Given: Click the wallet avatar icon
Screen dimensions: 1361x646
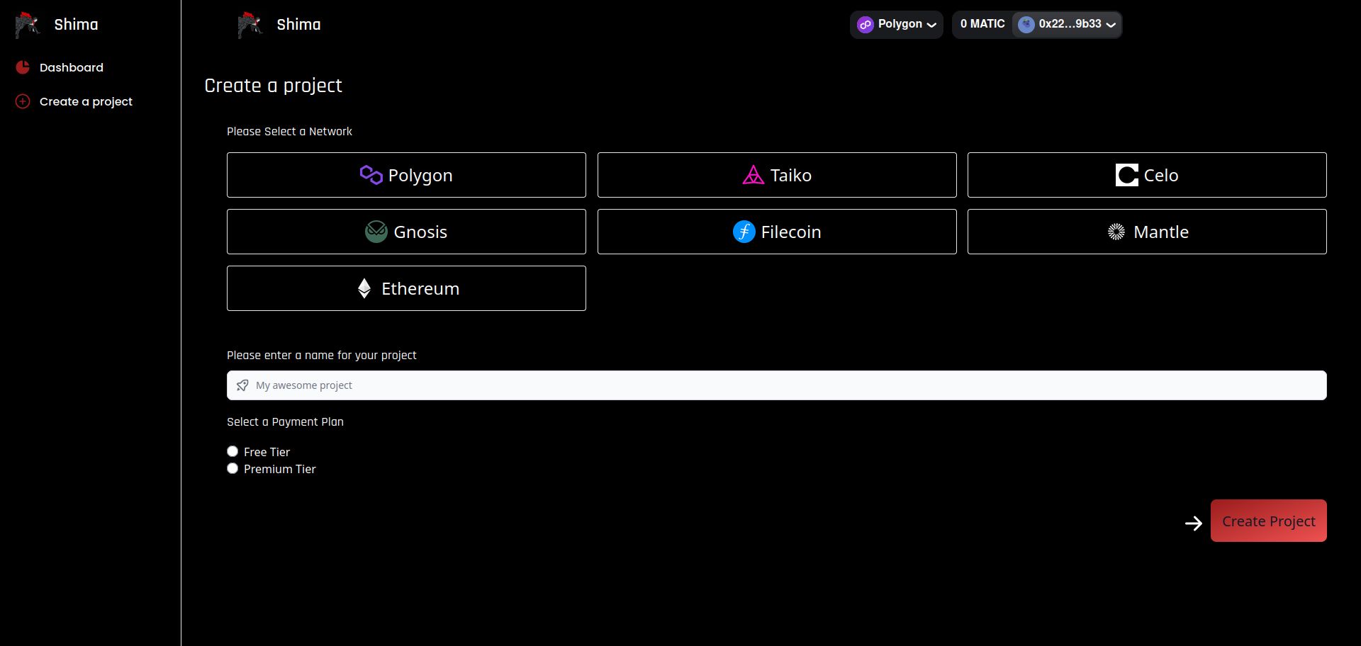Looking at the screenshot, I should click(1026, 25).
